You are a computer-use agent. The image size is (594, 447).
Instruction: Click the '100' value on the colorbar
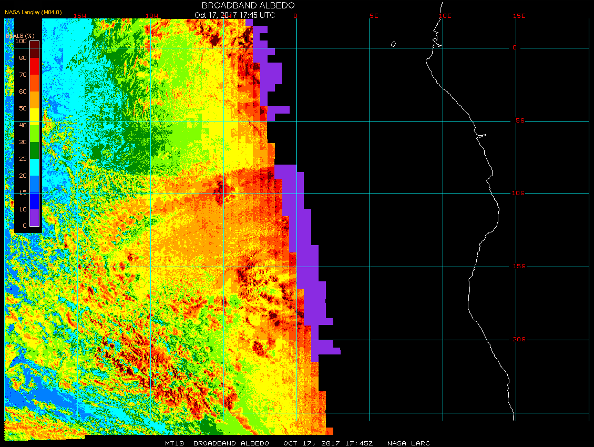tap(21, 41)
